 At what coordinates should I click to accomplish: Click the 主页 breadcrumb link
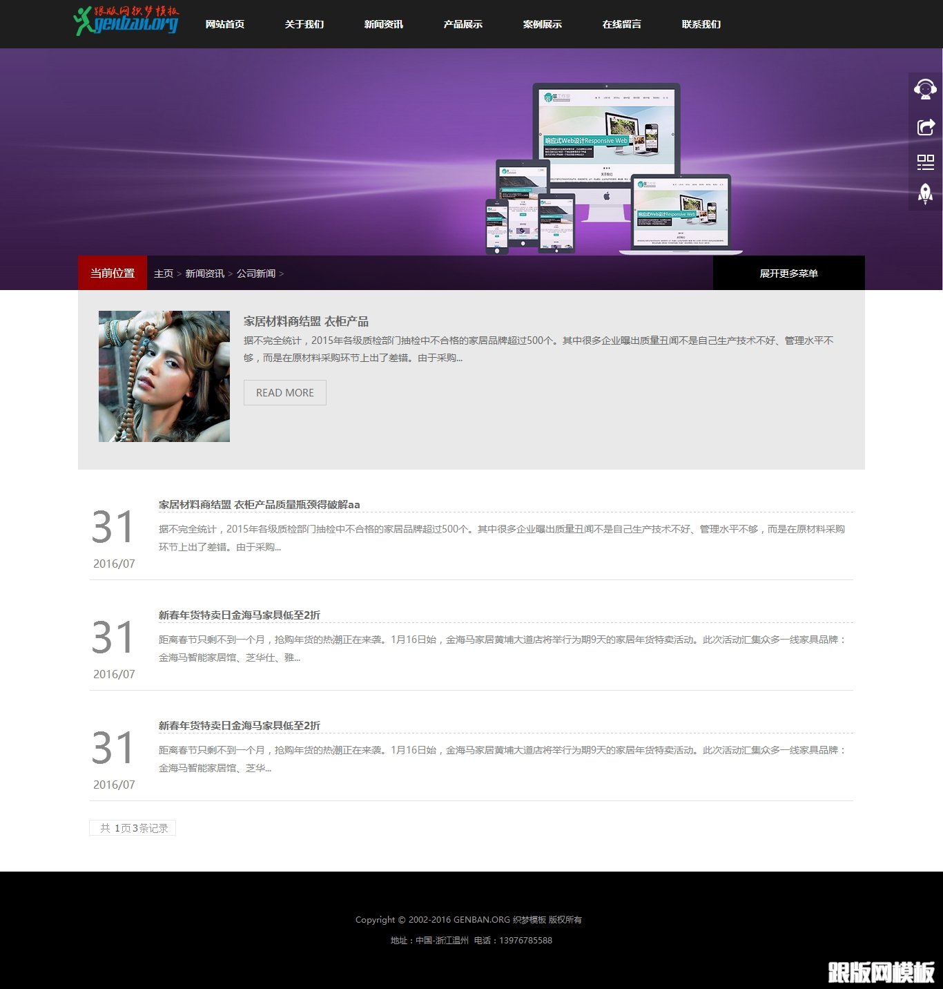pyautogui.click(x=164, y=273)
